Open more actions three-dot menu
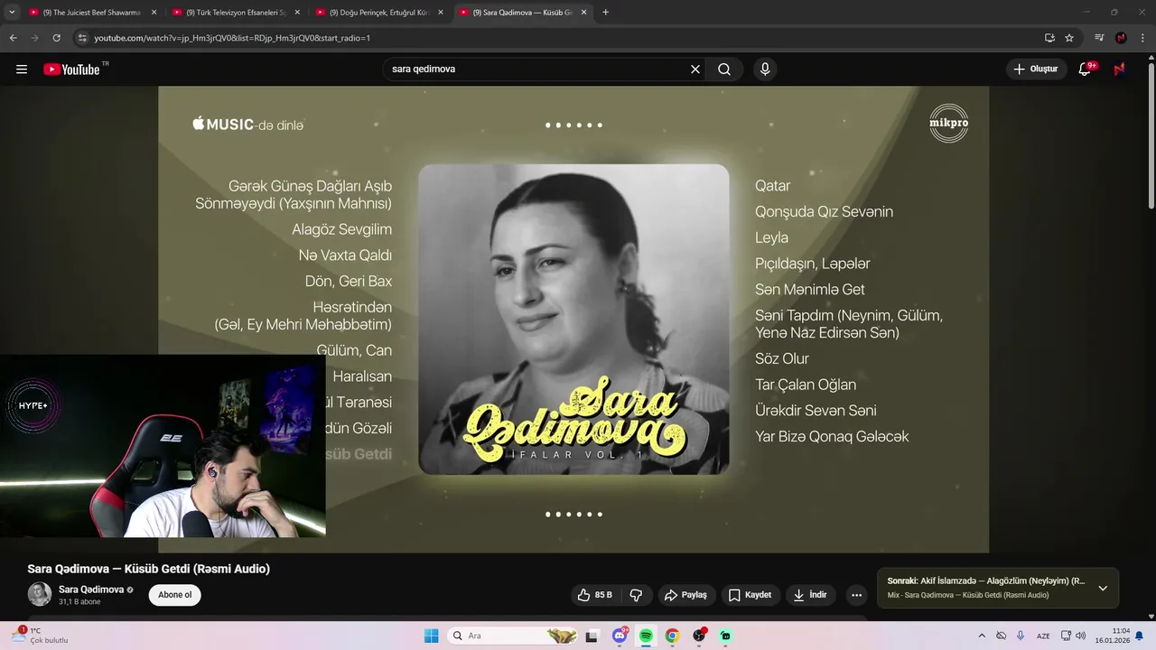This screenshot has width=1156, height=650. 856,595
